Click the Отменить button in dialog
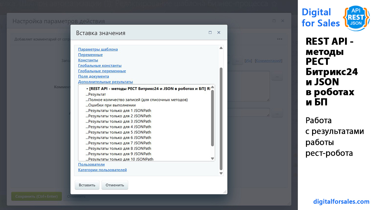Screen dimensions: 373x210 tap(115, 185)
